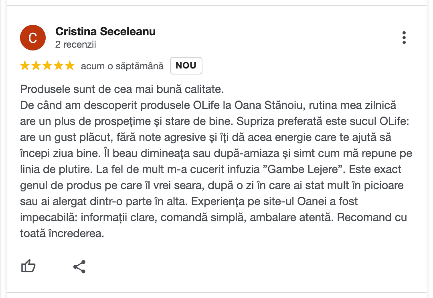Click the closing words 'toată încrederea.'
Image resolution: width=433 pixels, height=298 pixels.
pyautogui.click(x=62, y=234)
